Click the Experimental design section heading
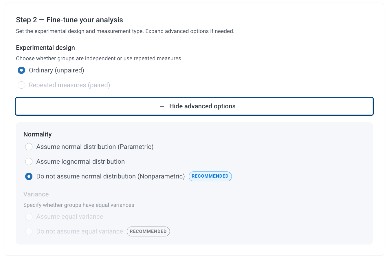 pos(45,48)
